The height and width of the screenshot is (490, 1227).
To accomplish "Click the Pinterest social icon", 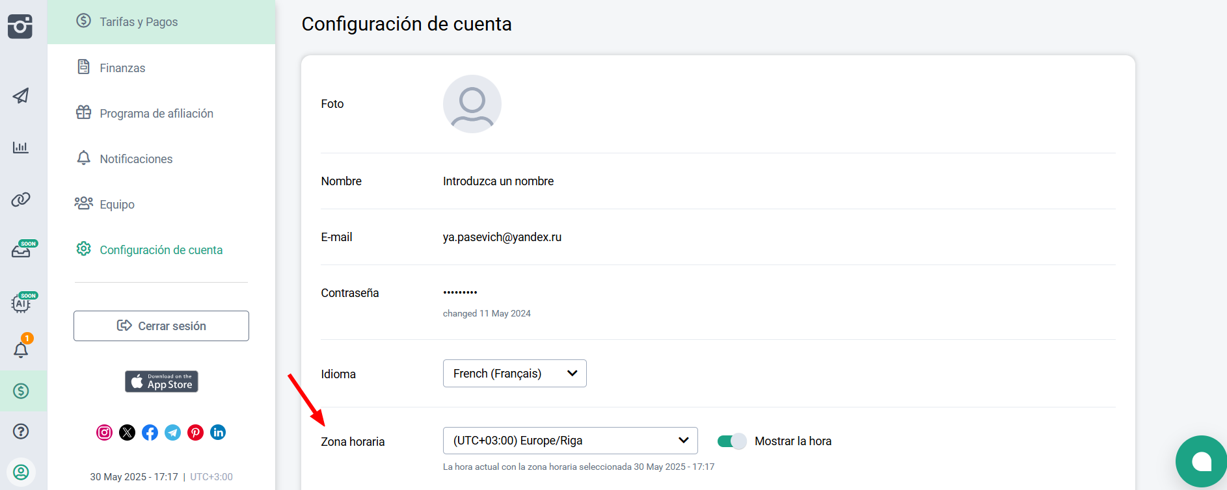I will pos(195,433).
